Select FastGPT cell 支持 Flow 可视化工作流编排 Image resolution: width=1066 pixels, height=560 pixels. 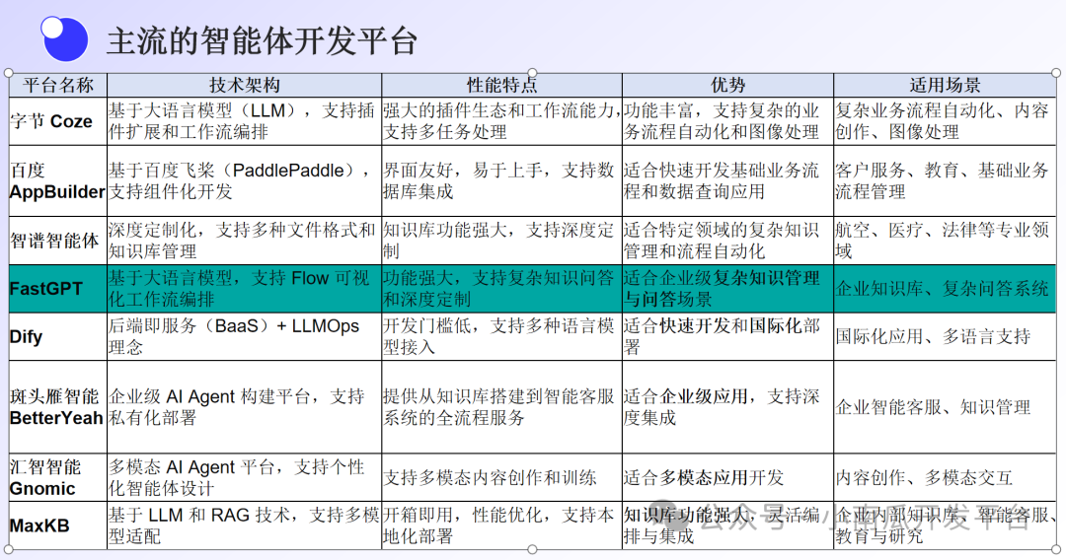pos(244,289)
